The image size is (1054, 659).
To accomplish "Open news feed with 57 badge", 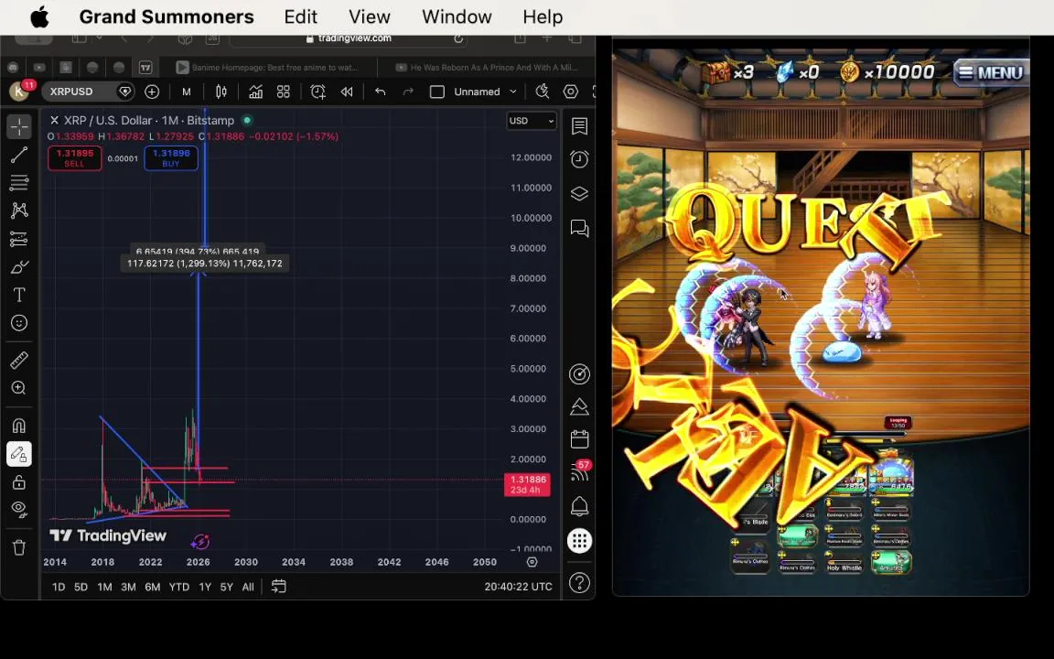I will pos(579,471).
